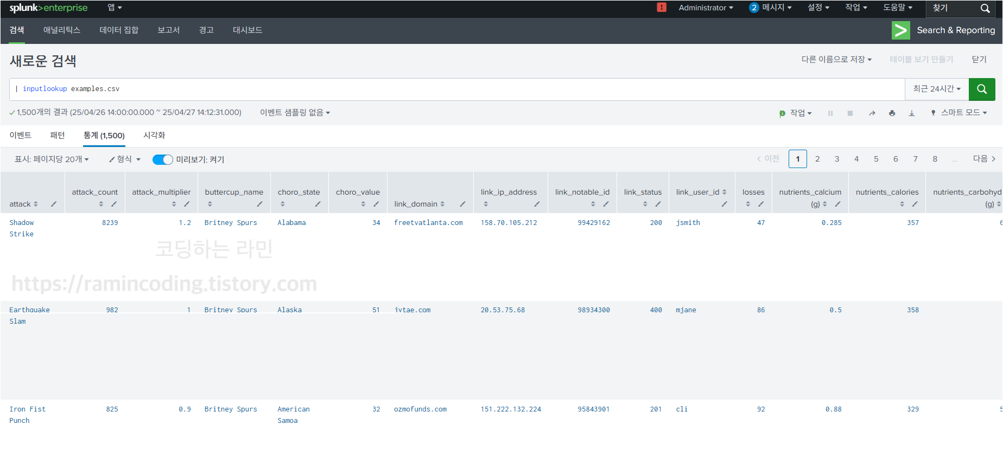1003x450 pixels.
Task: Click pencil icon in buttercup_name column
Action: 259,204
